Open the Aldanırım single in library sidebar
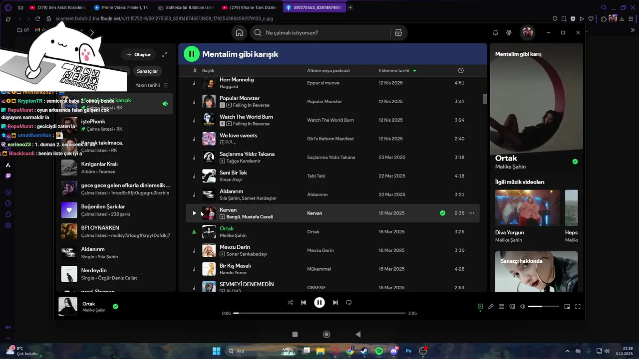639x359 pixels. 116,253
